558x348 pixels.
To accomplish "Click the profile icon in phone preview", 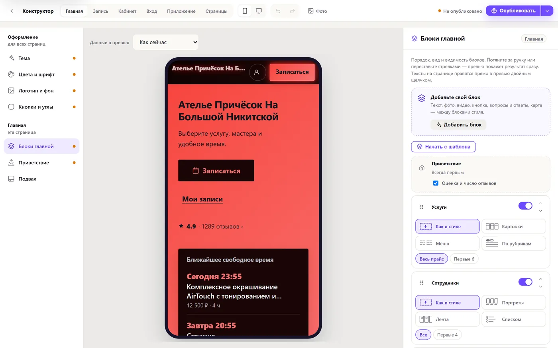I will (x=257, y=72).
